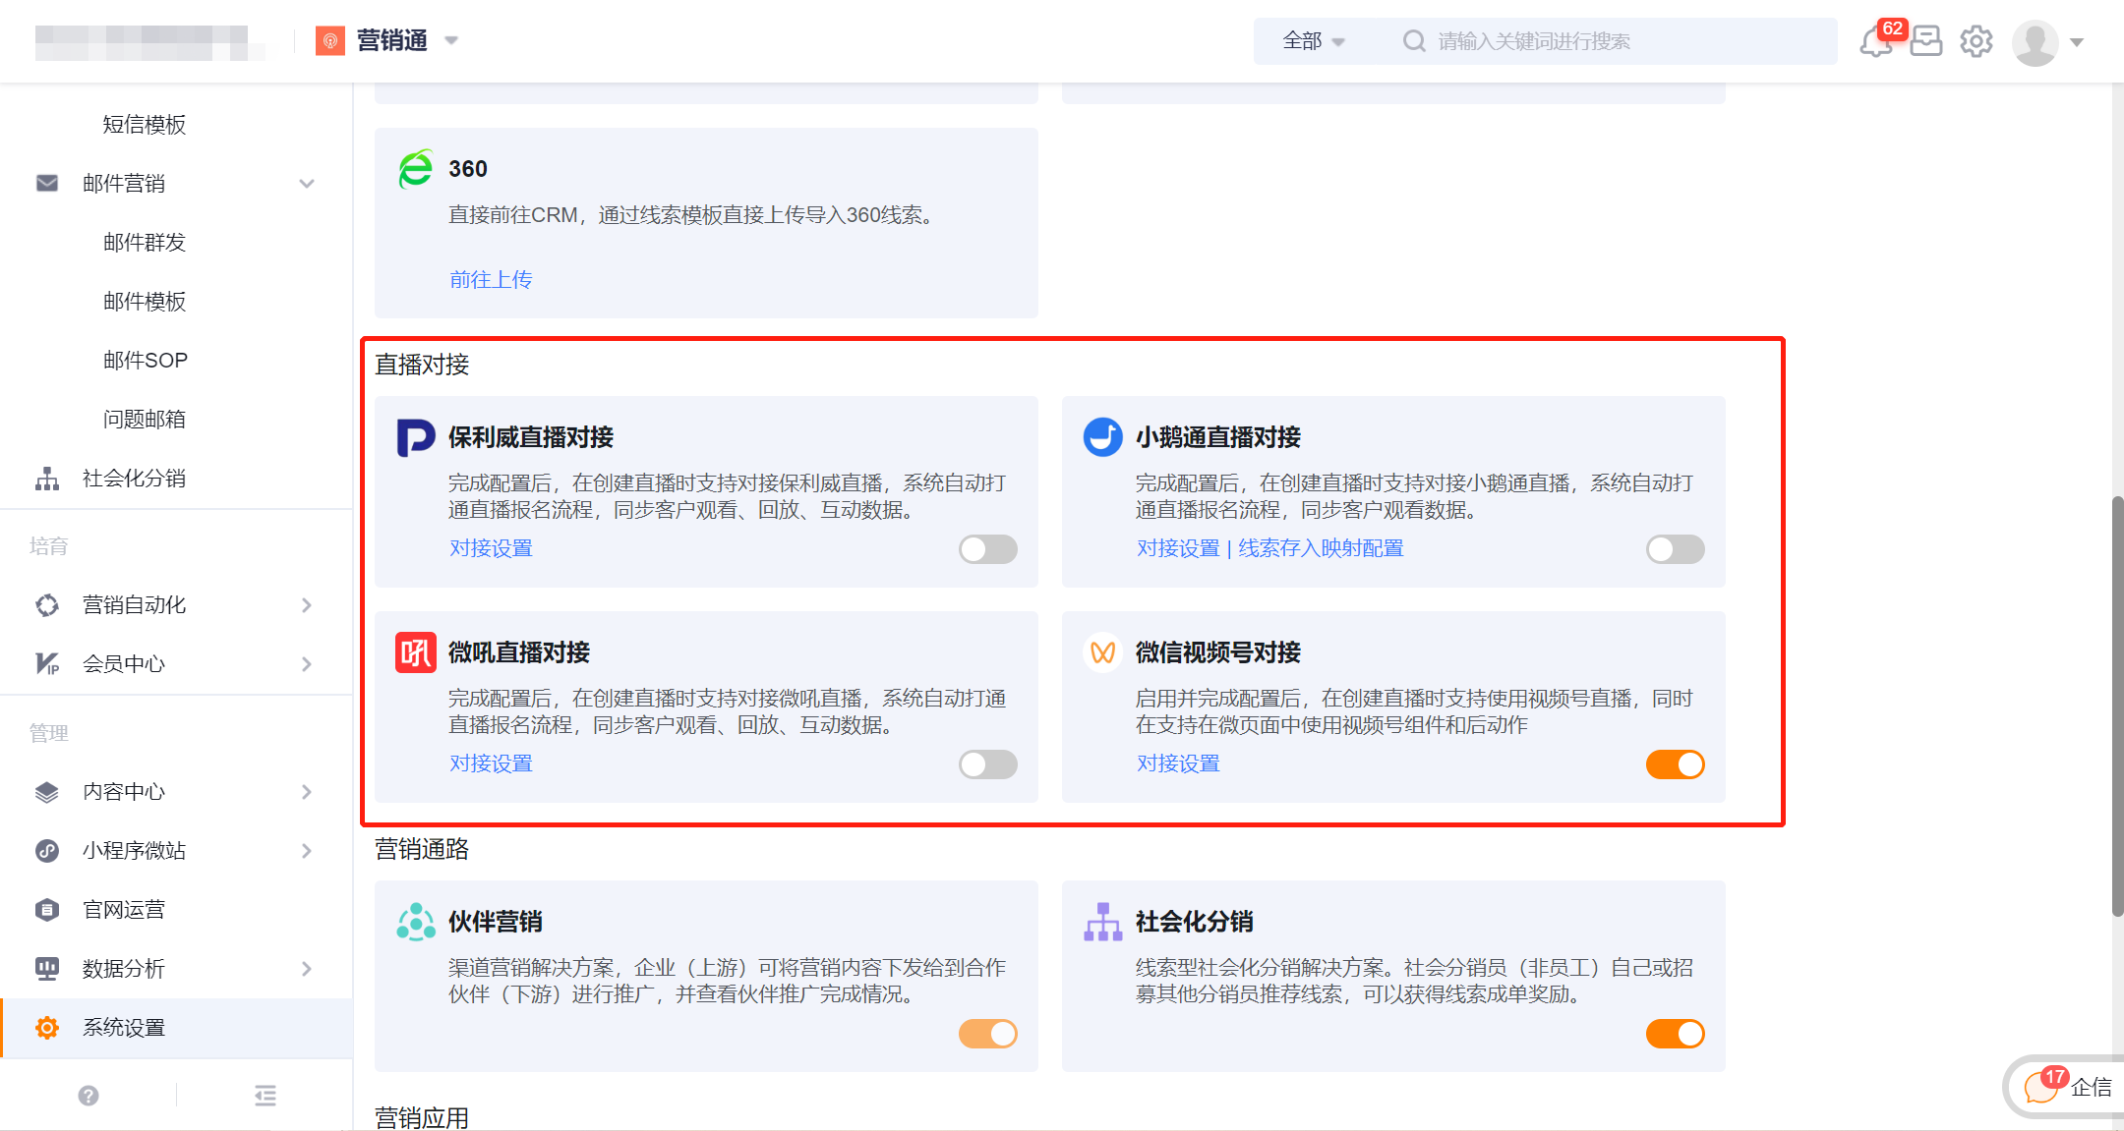The height and width of the screenshot is (1131, 2124).
Task: Click the envelope icon beside 邮件营销
Action: [47, 184]
